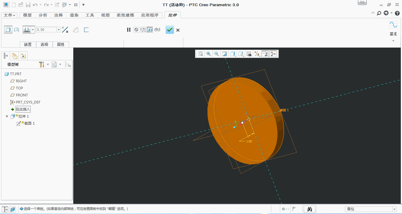The image size is (402, 214).
Task: Click the repaint screen icon
Action: point(225,54)
